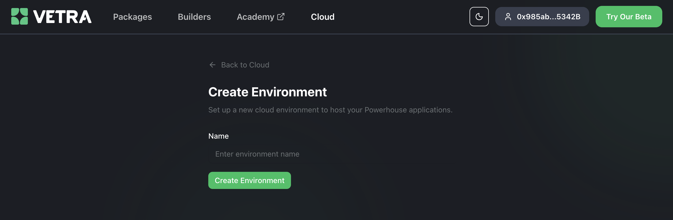Image resolution: width=673 pixels, height=220 pixels.
Task: Click the Try Our Beta button
Action: click(x=629, y=17)
